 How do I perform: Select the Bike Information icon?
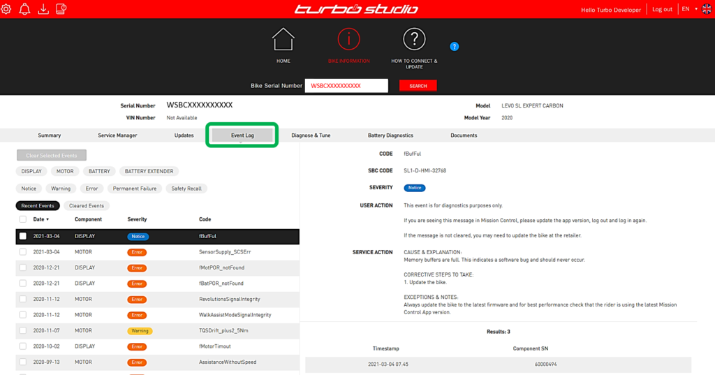348,39
